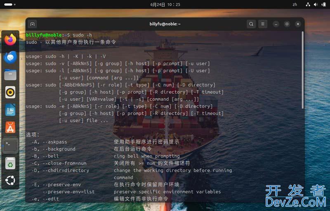Image resolution: width=330 pixels, height=211 pixels.
Task: Close the billyfu@noble terminal window
Action: point(298,24)
